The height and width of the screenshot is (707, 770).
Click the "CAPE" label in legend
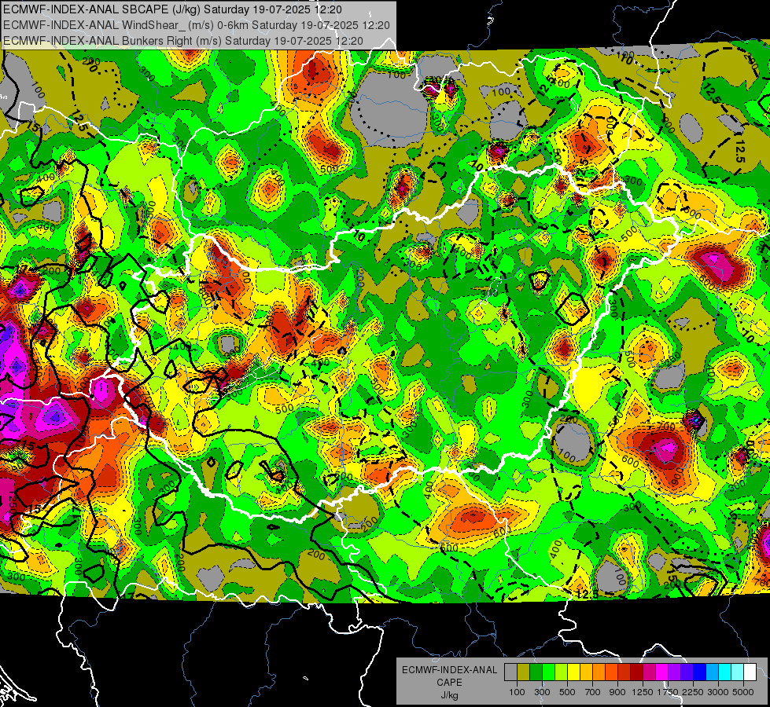pos(449,683)
